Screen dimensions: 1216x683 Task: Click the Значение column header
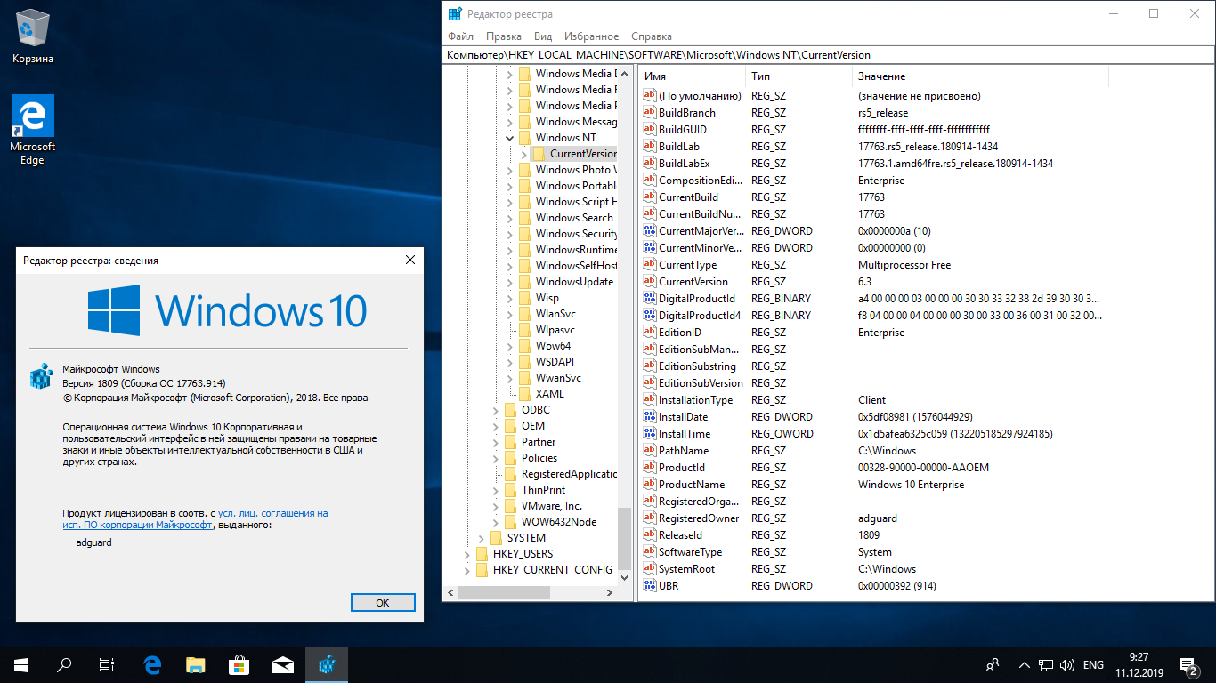pyautogui.click(x=980, y=76)
